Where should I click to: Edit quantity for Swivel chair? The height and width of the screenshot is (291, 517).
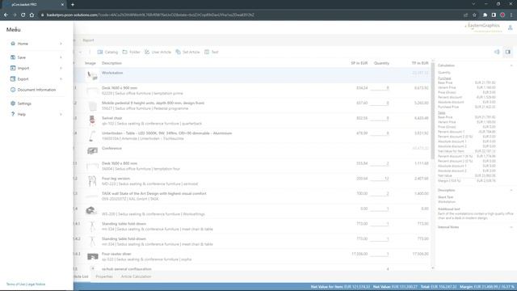[380, 118]
